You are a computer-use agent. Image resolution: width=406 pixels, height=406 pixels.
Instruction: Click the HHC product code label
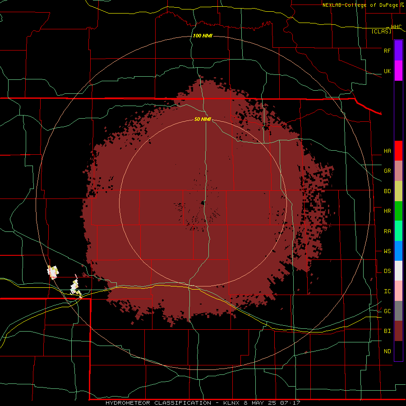pyautogui.click(x=397, y=27)
